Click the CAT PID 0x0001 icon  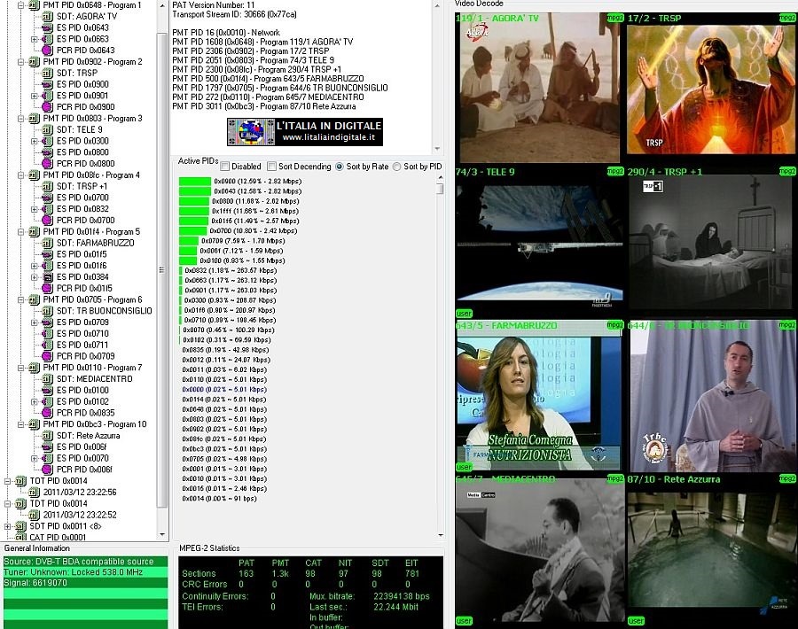[20, 537]
